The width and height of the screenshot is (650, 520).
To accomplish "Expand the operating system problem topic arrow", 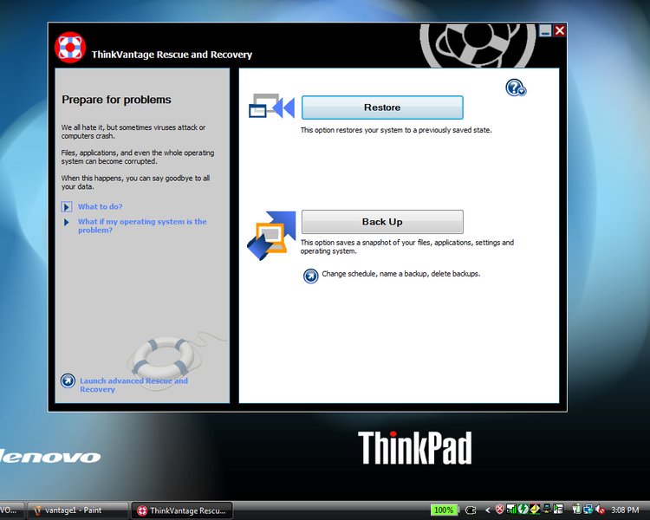I will click(x=67, y=222).
